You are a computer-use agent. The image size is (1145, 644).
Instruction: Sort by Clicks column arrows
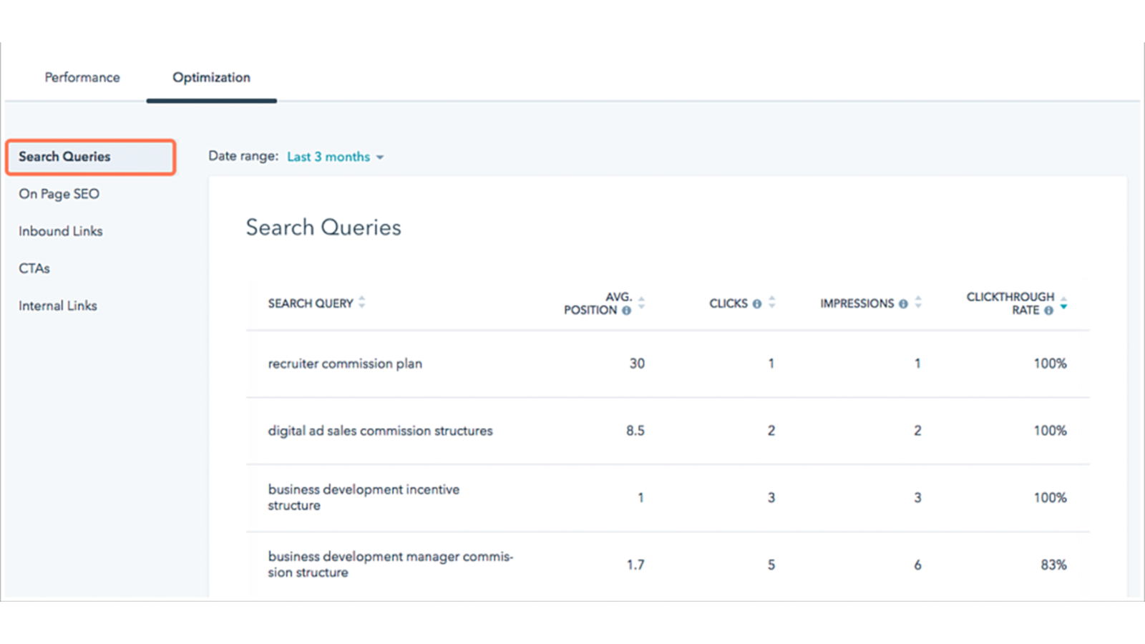pos(771,303)
